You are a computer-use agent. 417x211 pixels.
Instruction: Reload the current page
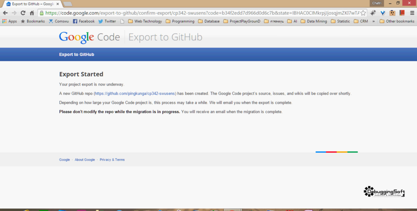coord(23,13)
